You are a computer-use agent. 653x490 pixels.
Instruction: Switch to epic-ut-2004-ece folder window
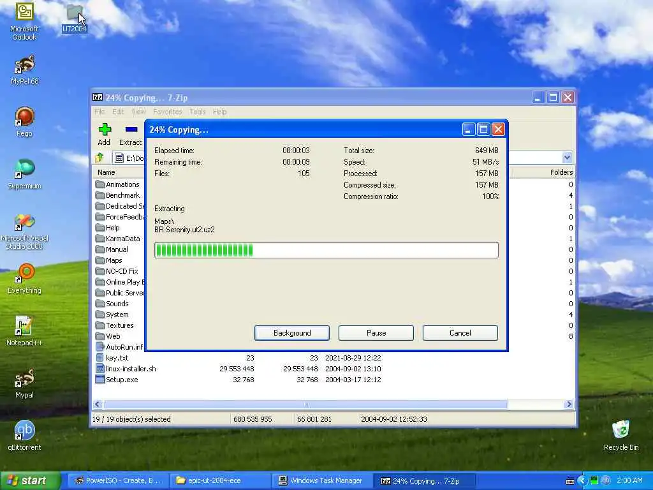pos(219,481)
